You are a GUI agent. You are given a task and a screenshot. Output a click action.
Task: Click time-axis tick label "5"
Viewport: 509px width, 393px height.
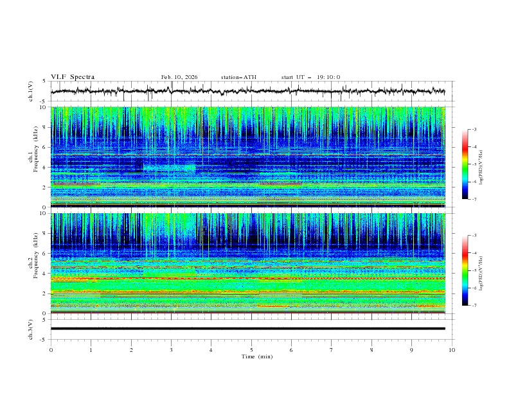[x=251, y=350]
